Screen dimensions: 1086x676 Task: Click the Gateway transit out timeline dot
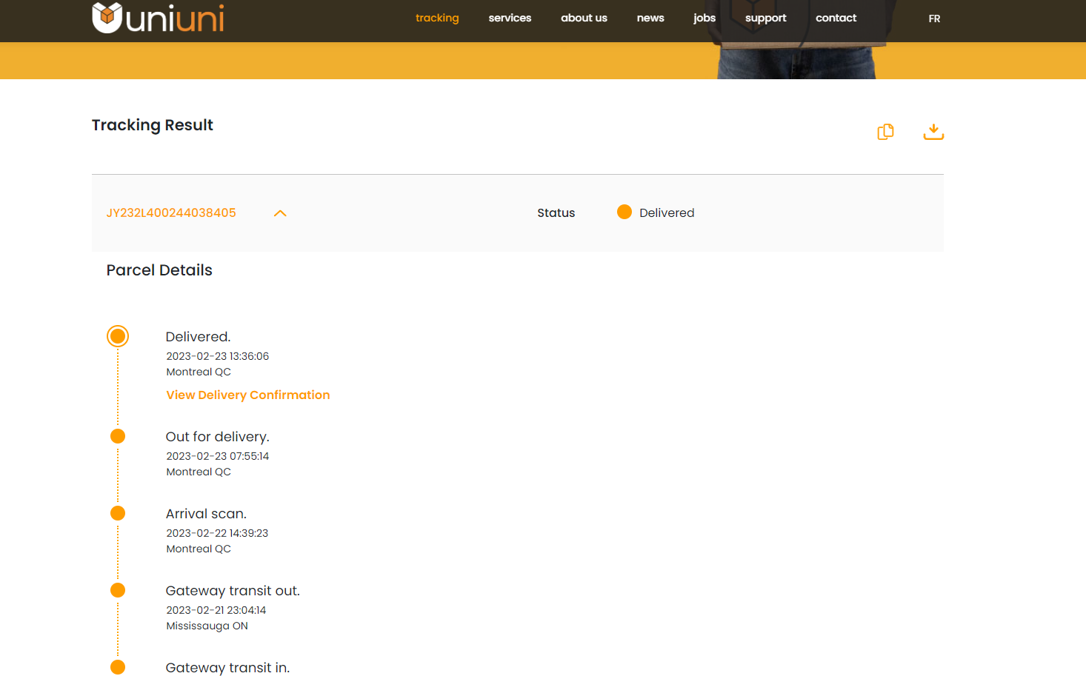pos(118,590)
